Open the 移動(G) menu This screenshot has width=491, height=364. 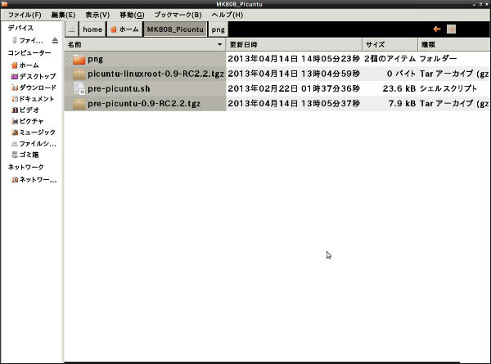[x=132, y=15]
